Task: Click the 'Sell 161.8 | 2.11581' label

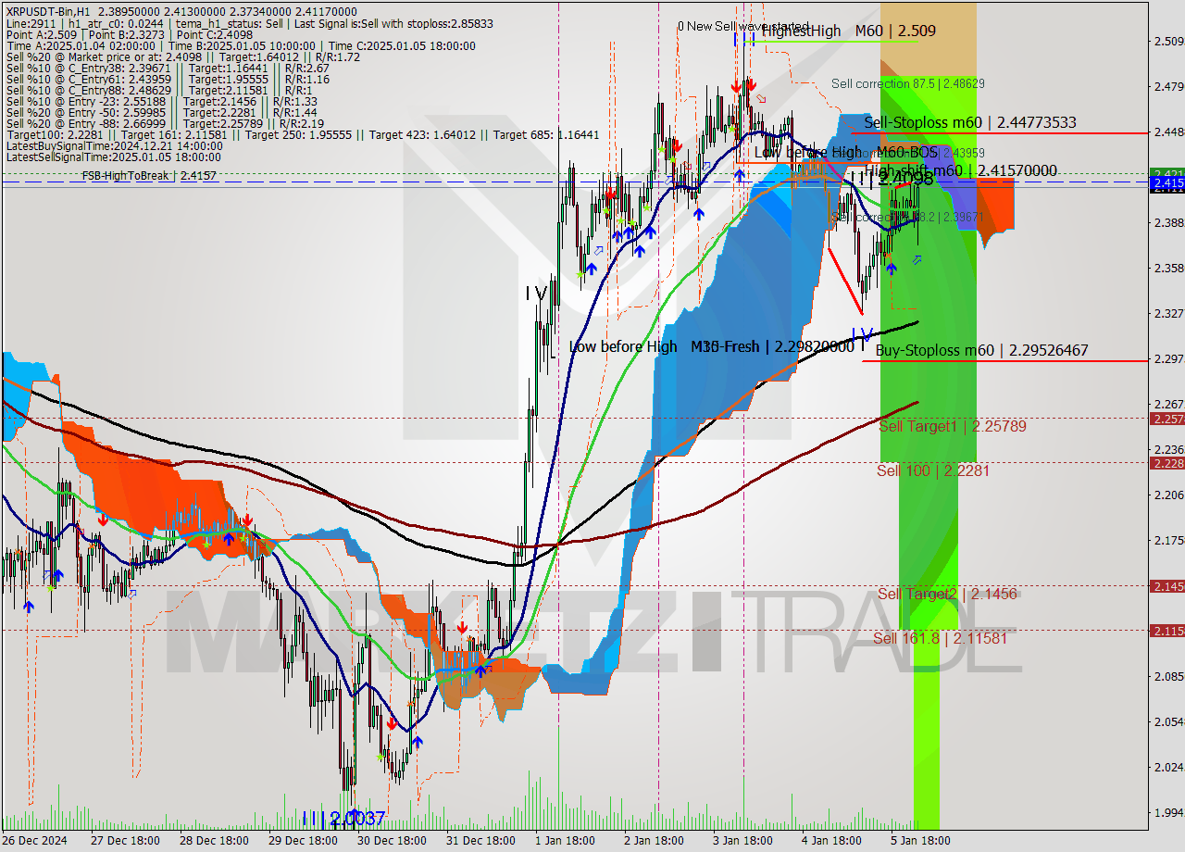Action: pos(940,638)
